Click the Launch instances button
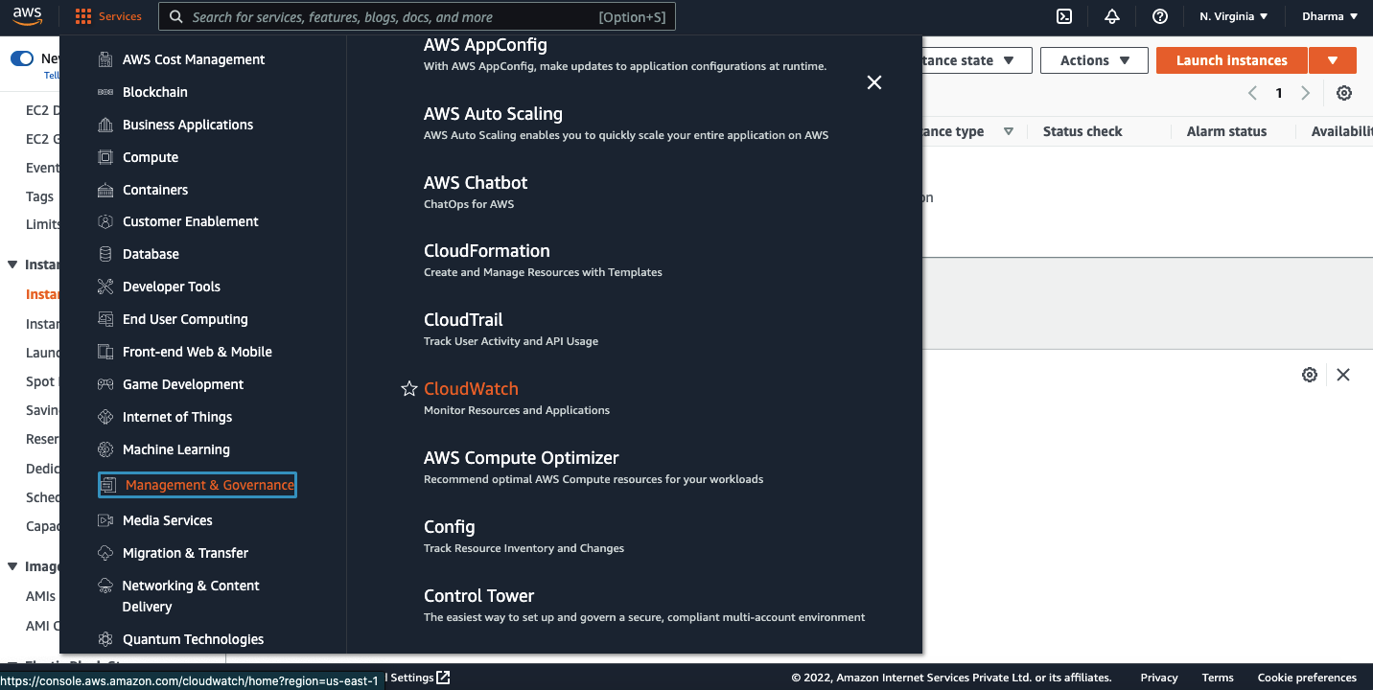Screen dimensions: 1373x690 click(1232, 60)
